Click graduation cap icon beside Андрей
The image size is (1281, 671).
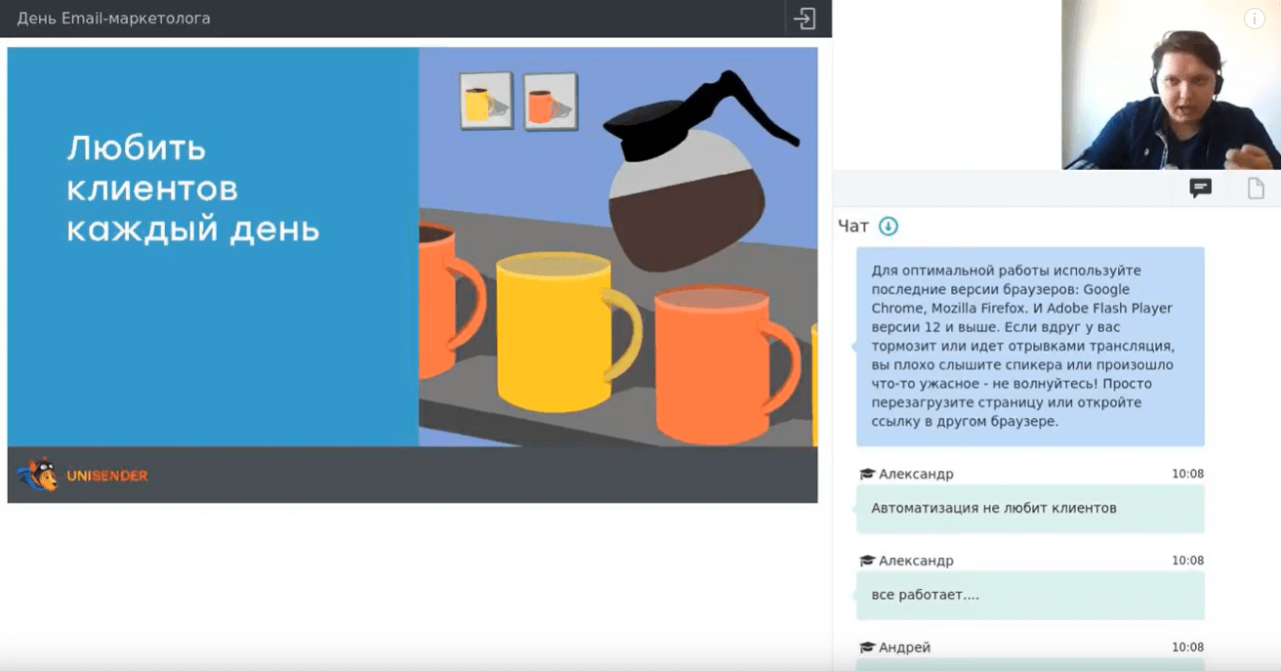pyautogui.click(x=866, y=648)
